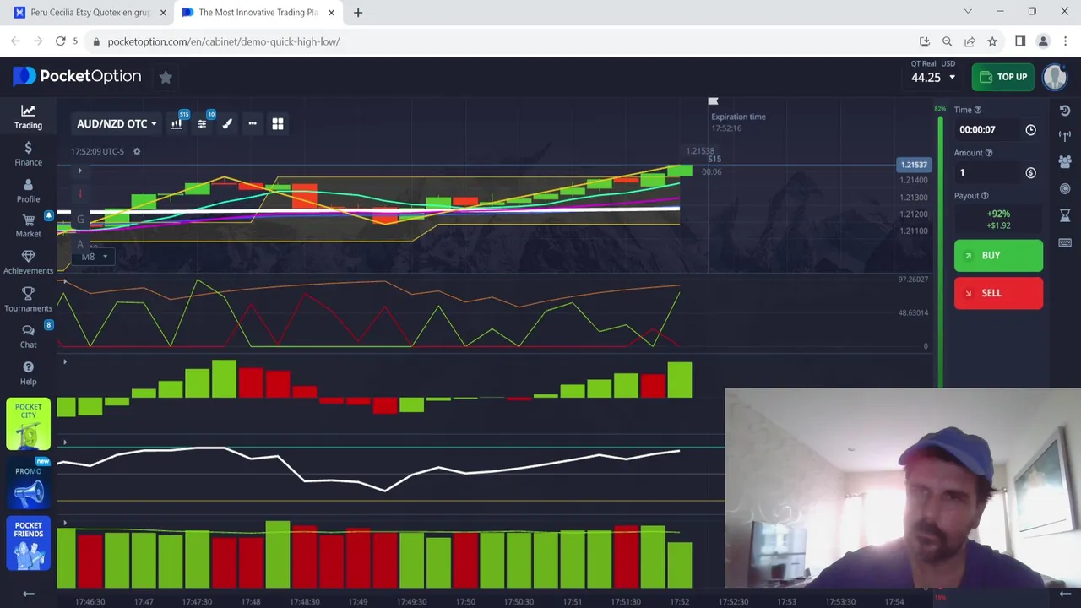Click the green BUY button

click(x=998, y=256)
